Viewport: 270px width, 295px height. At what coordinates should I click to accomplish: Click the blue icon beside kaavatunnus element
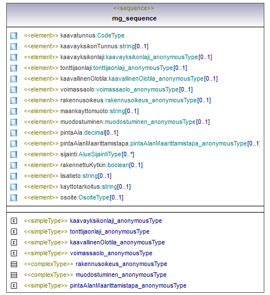(x=14, y=36)
